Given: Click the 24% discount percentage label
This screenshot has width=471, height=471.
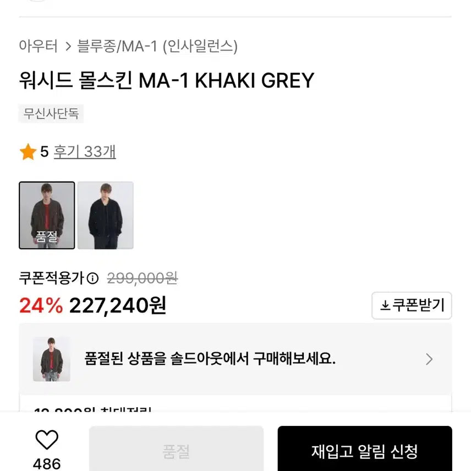Looking at the screenshot, I should (38, 305).
